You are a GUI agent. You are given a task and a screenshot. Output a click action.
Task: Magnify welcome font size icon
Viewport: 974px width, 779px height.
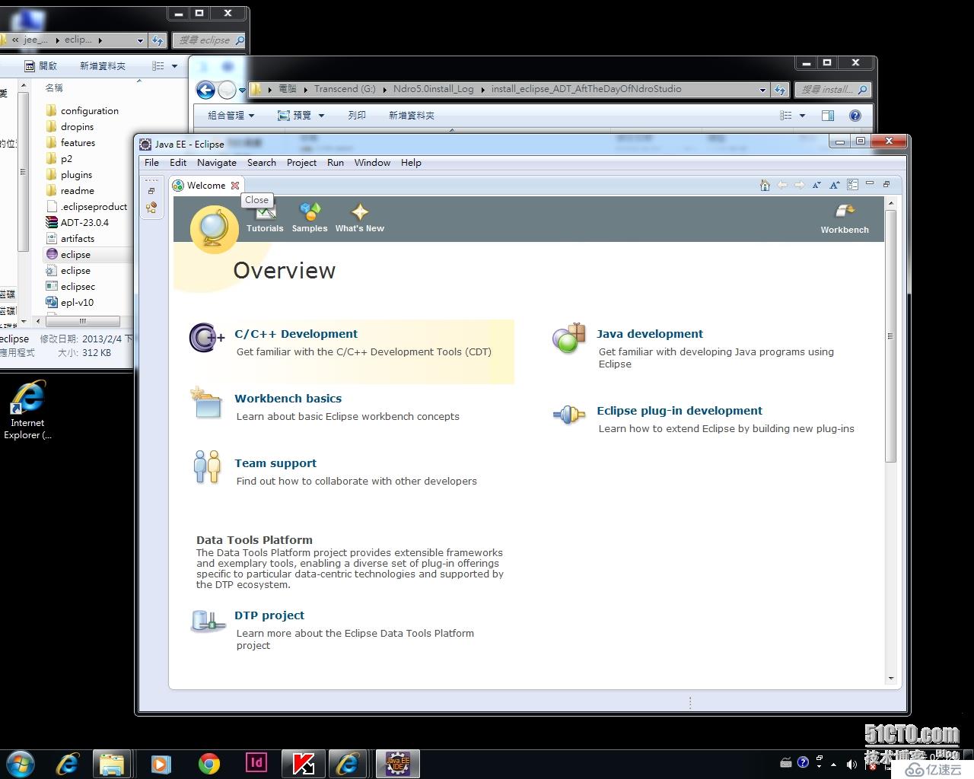click(x=835, y=185)
